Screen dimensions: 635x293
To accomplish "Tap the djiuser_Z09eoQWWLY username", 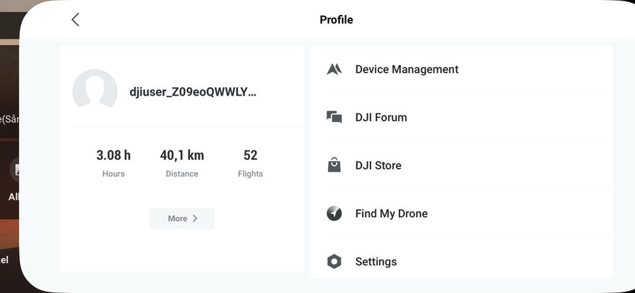I will coord(192,92).
